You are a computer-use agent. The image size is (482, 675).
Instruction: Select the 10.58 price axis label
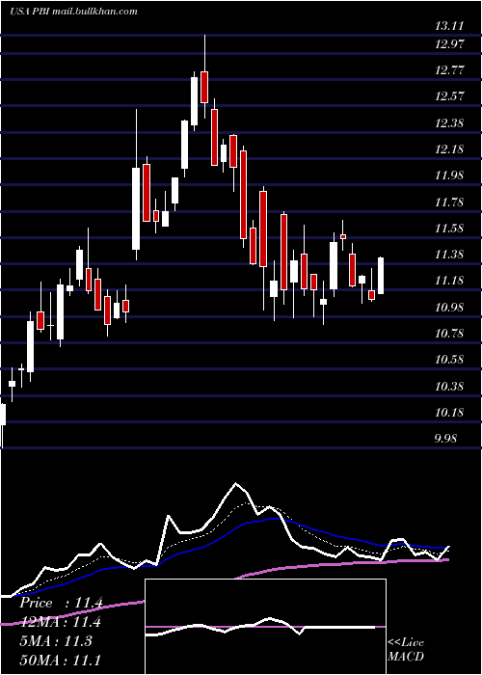click(450, 360)
